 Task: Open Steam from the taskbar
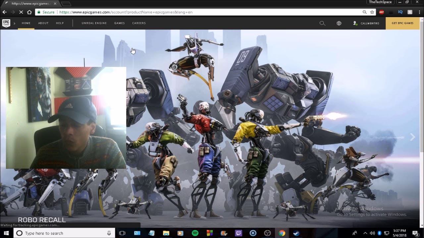pos(296,233)
